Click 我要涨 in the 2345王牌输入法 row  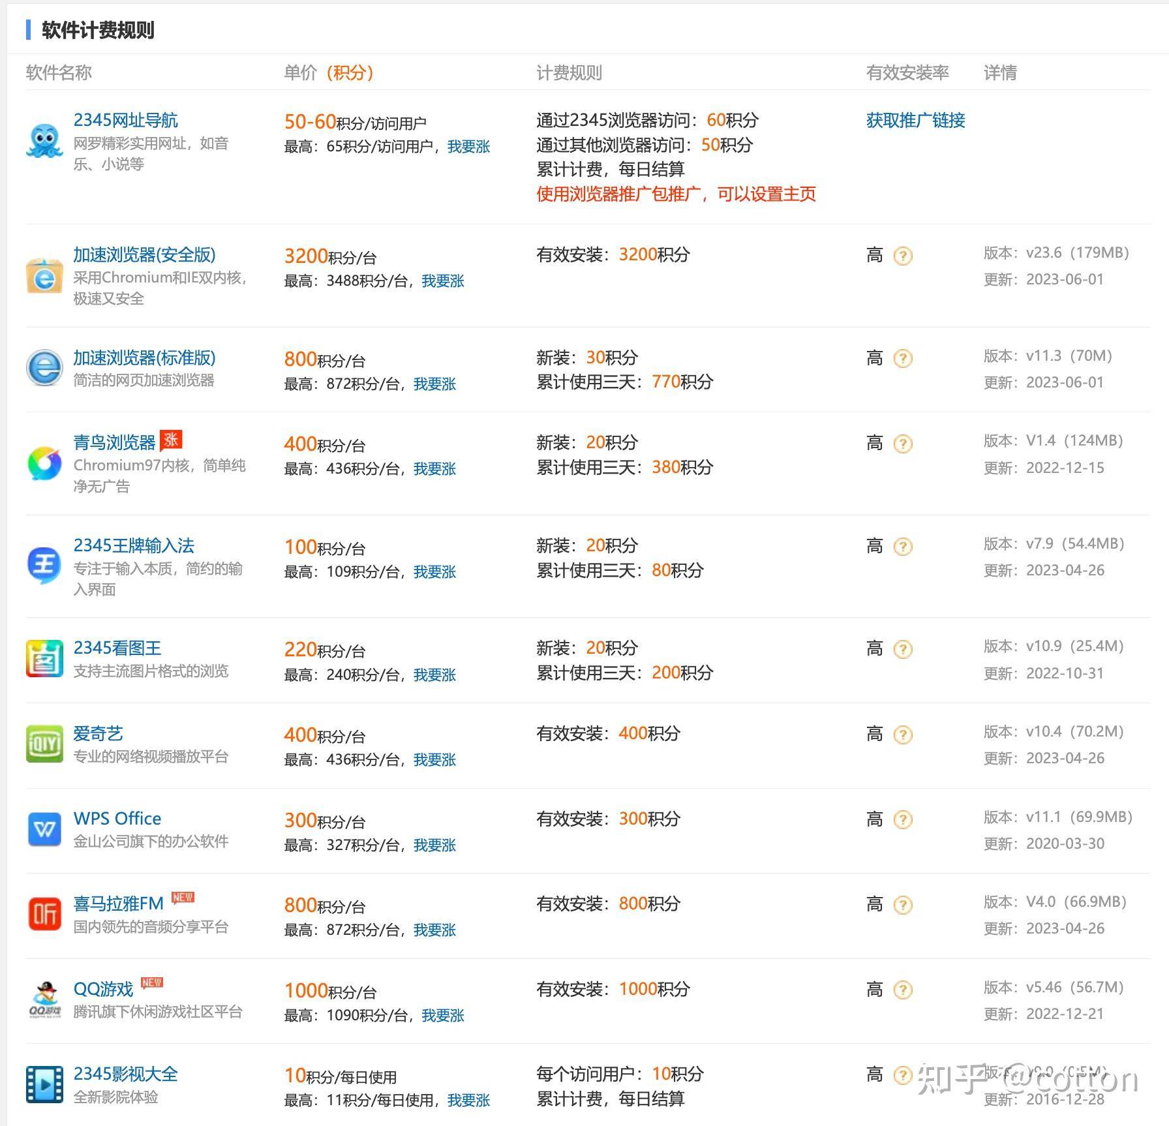[x=434, y=572]
